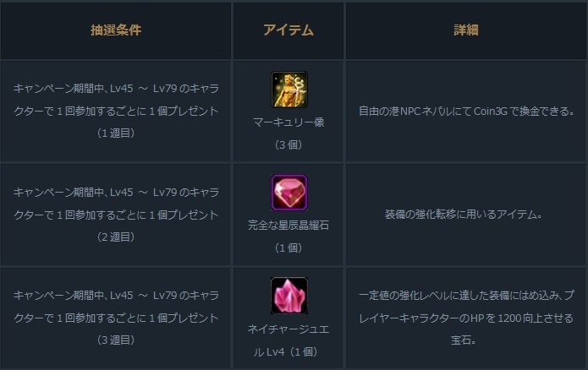Click the 装備の強化転移 description text
The width and height of the screenshot is (588, 370).
click(x=466, y=215)
